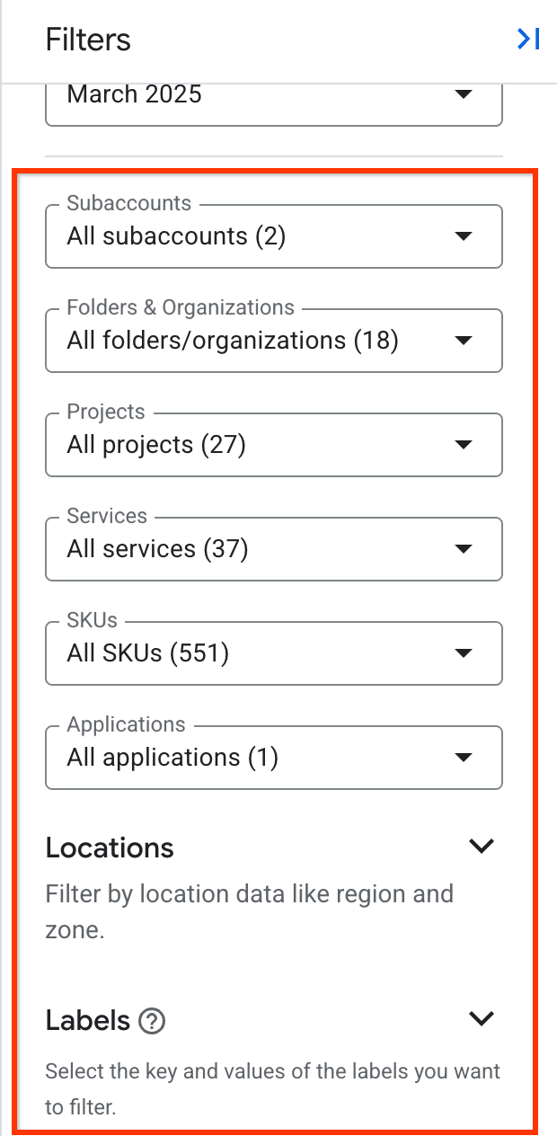The image size is (557, 1136).
Task: Change the March 2025 invoice month
Action: pos(274,93)
